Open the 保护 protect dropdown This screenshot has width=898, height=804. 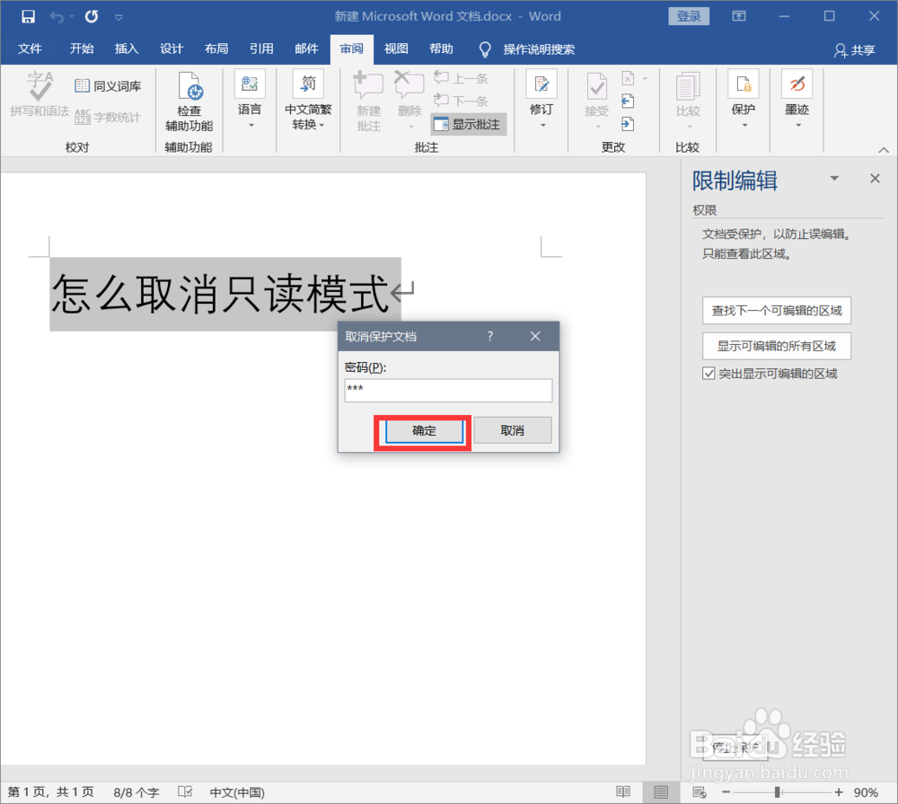(x=744, y=100)
